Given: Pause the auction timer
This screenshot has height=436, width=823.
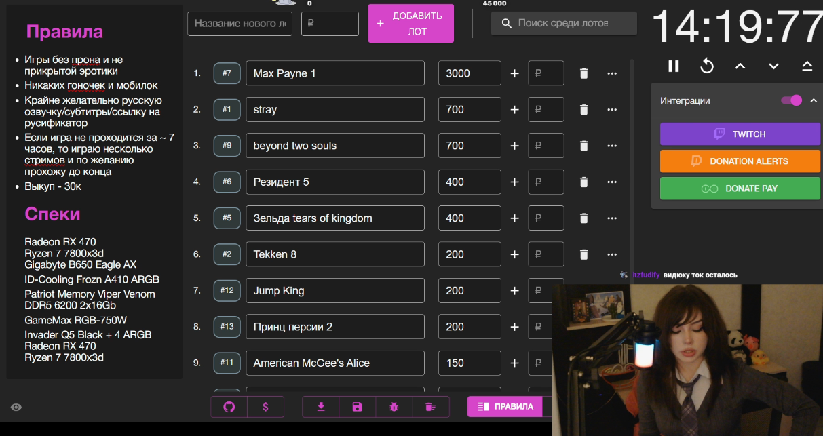Looking at the screenshot, I should [x=674, y=66].
